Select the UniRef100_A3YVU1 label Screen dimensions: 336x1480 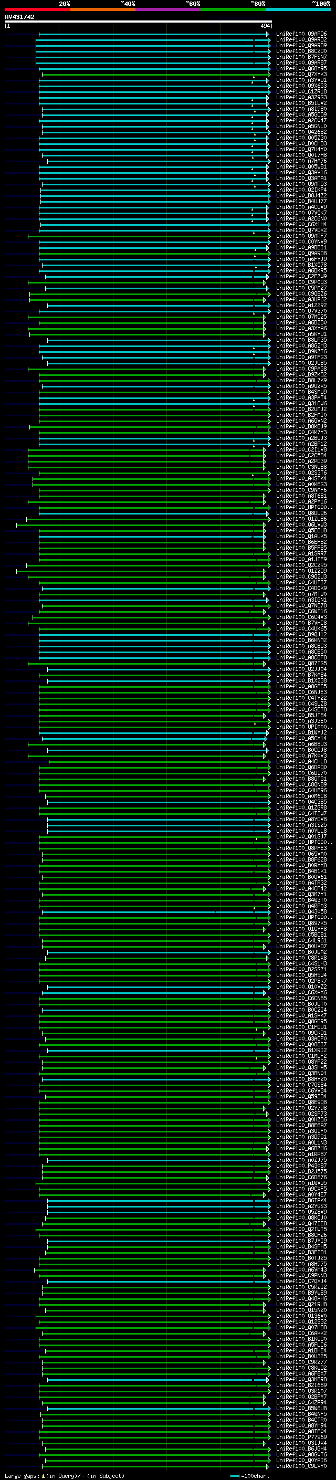coord(301,80)
